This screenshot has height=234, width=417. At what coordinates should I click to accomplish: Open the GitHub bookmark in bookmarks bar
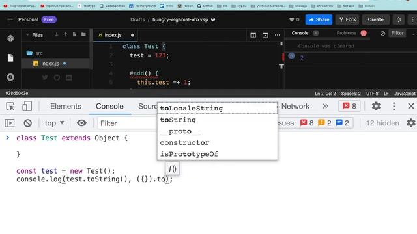pos(205,6)
